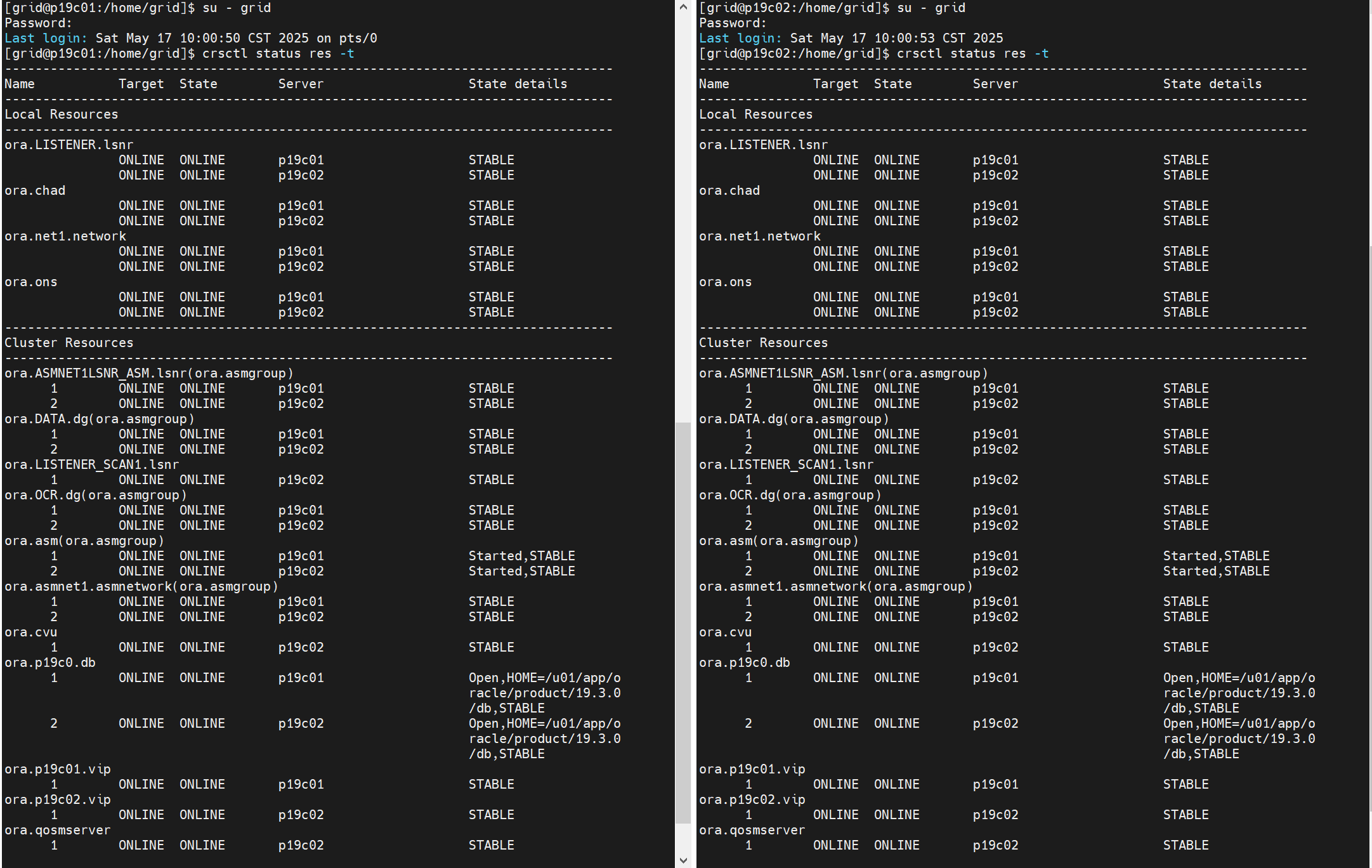Click ora.cvu resource in right terminal

[725, 632]
